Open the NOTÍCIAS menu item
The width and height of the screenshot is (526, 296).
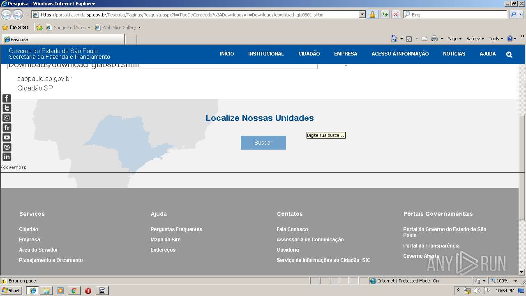pyautogui.click(x=454, y=54)
